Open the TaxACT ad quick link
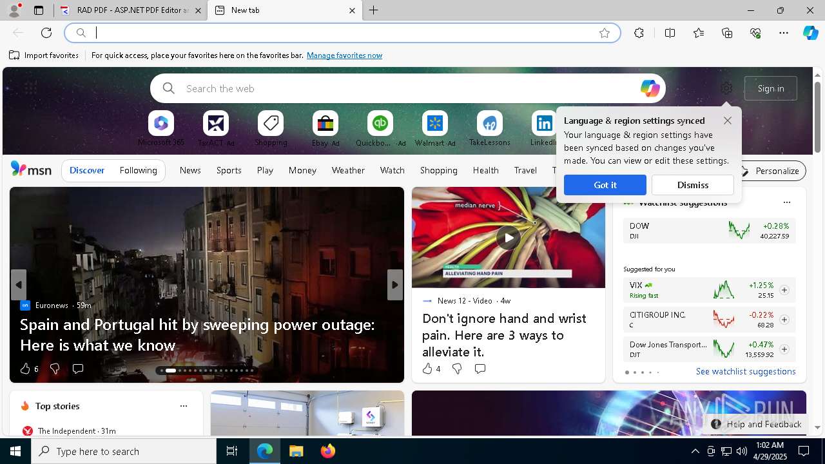This screenshot has height=464, width=825. 216,128
